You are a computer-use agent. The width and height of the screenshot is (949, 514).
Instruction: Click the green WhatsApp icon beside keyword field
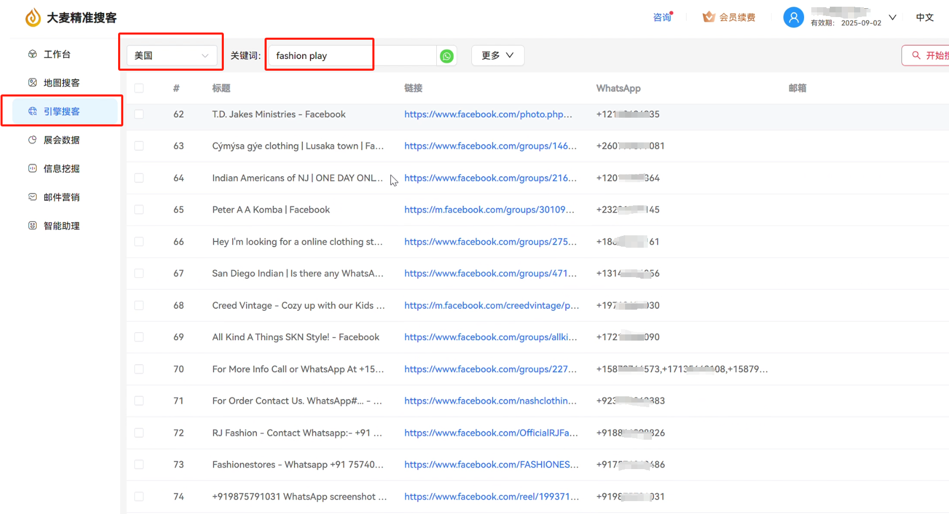(x=447, y=56)
